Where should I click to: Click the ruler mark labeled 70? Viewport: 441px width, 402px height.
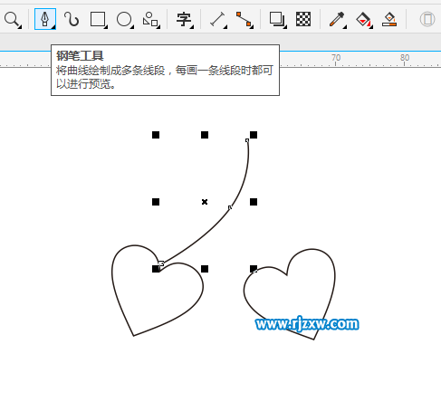(336, 58)
